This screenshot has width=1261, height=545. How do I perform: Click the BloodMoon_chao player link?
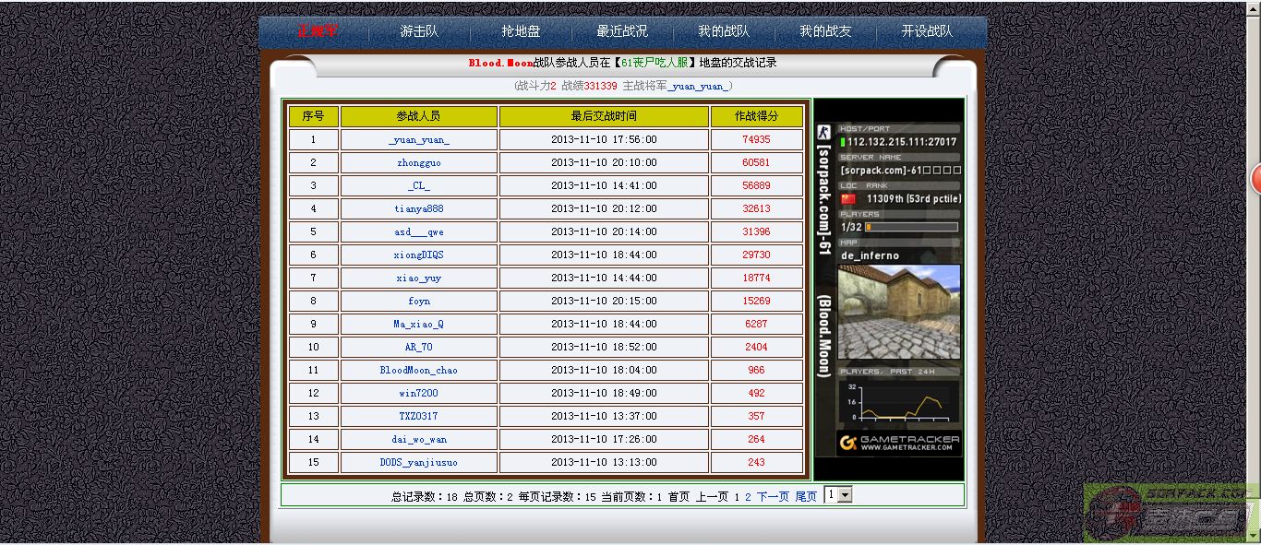(418, 371)
